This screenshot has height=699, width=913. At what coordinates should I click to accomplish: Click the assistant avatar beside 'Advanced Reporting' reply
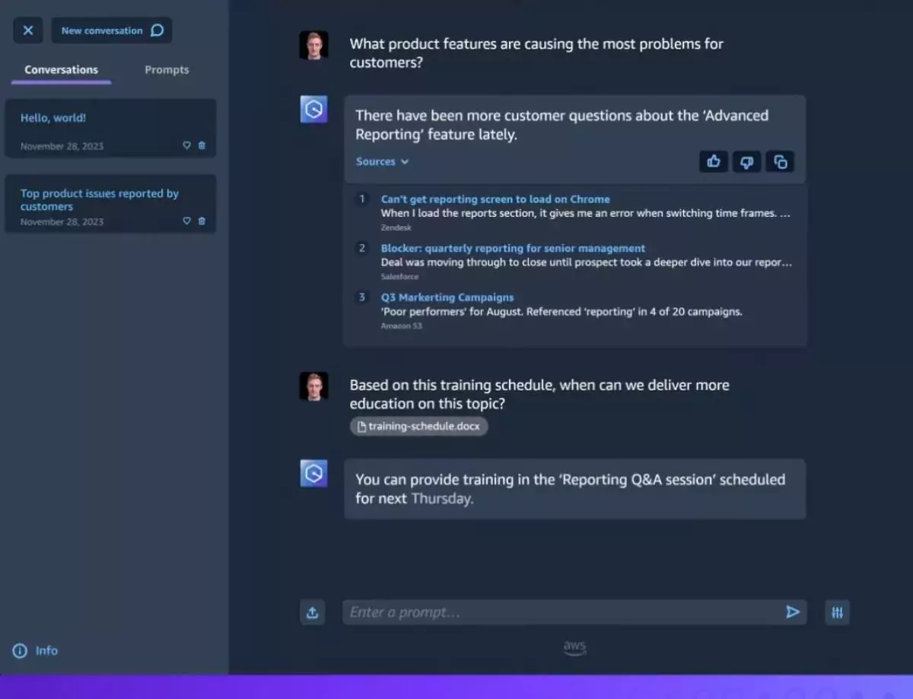tap(313, 110)
